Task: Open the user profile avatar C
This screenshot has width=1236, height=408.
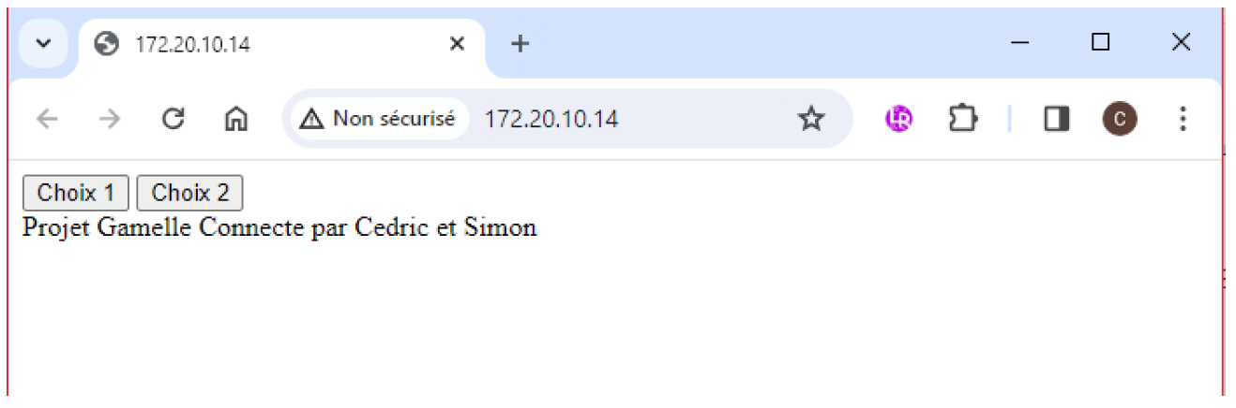Action: pos(1120,119)
